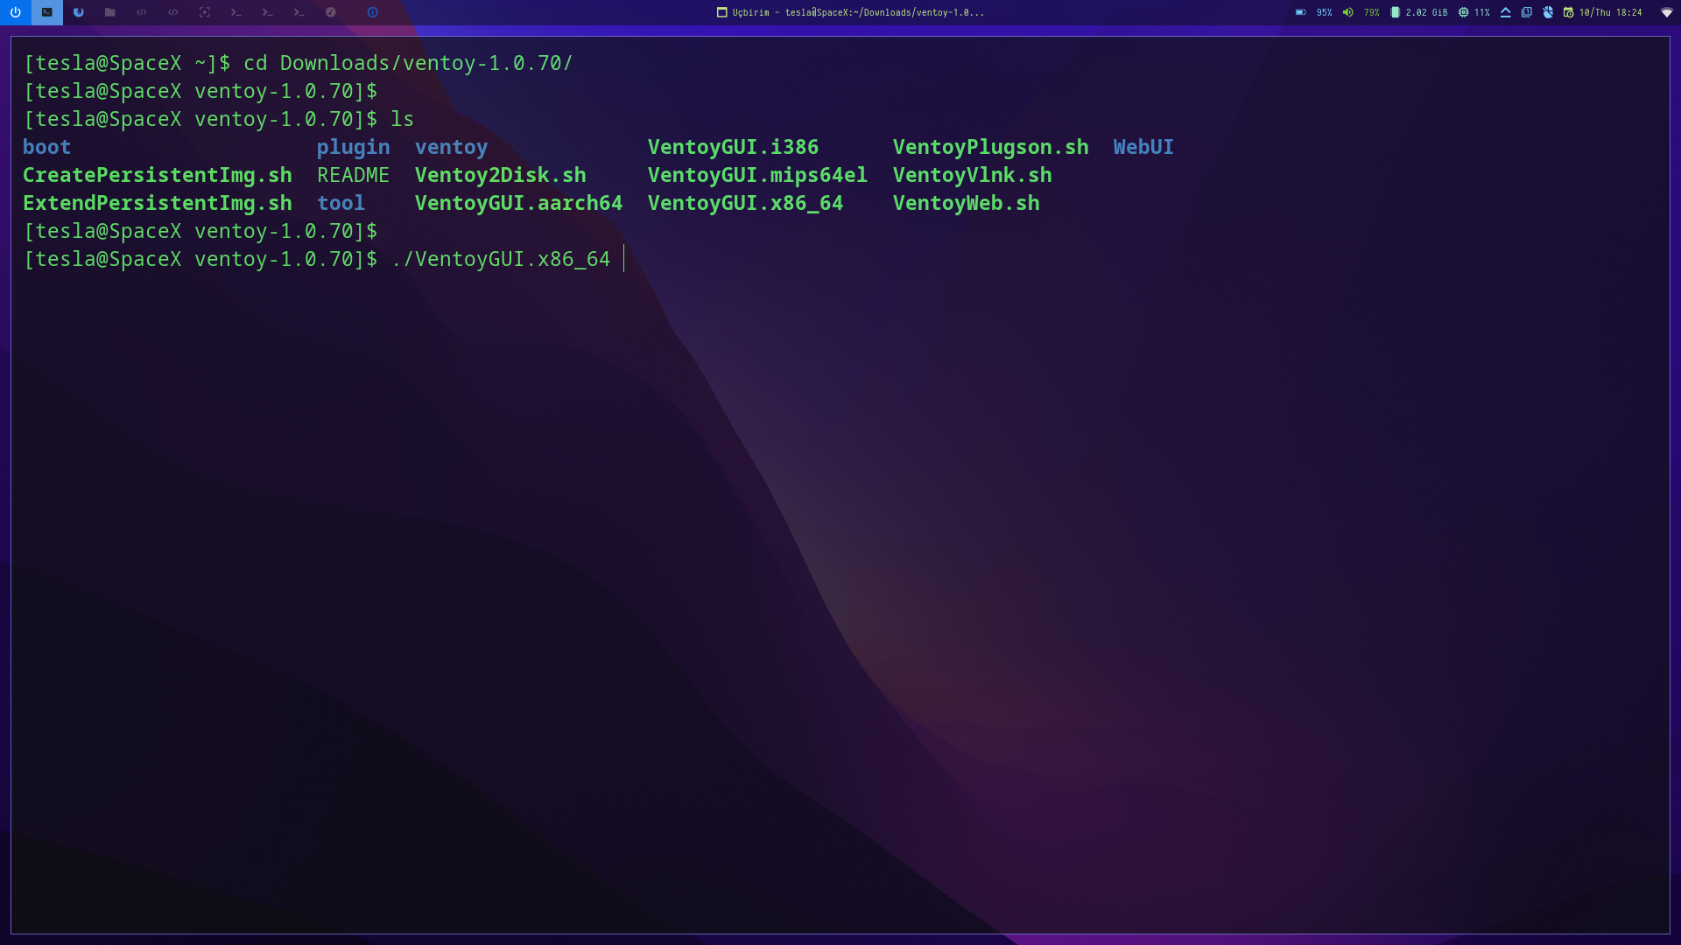The width and height of the screenshot is (1681, 945).
Task: Click the first code brackets workspace icon
Action: [142, 12]
